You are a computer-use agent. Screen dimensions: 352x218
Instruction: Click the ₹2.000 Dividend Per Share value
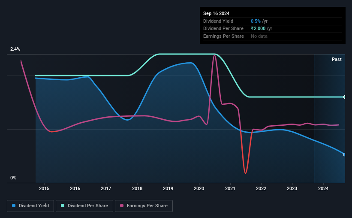pos(258,29)
